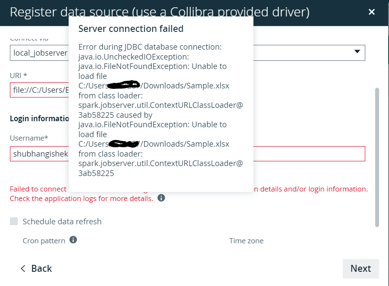Click the Check the application logs message
Image resolution: width=389 pixels, height=286 pixels.
coord(82,198)
